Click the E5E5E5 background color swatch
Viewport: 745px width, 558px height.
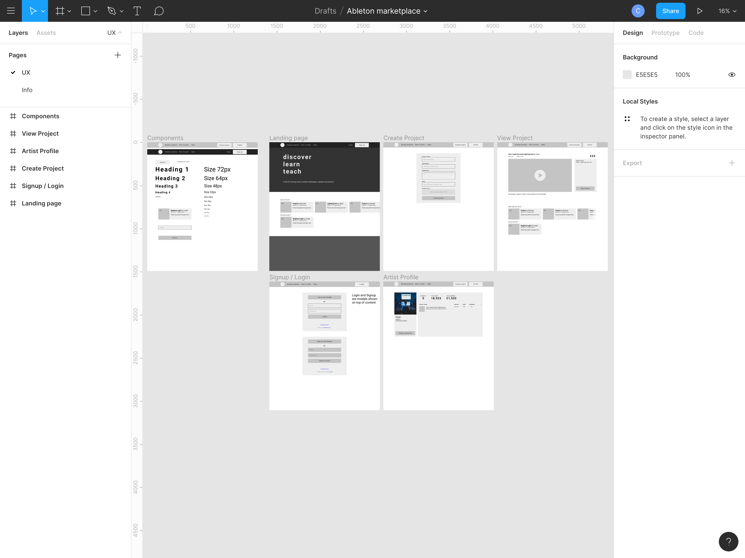[x=627, y=75]
